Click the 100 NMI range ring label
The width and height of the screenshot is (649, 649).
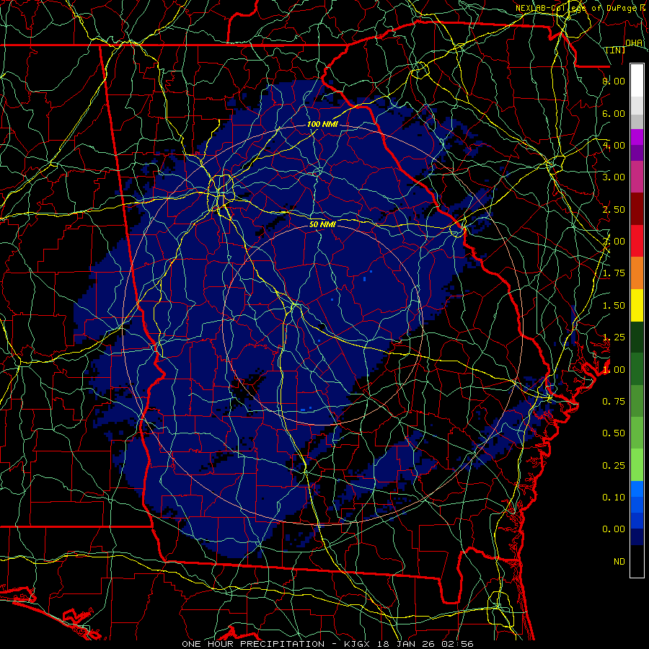pos(322,124)
